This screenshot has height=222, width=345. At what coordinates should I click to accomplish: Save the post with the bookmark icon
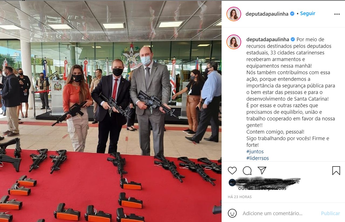click(336, 171)
